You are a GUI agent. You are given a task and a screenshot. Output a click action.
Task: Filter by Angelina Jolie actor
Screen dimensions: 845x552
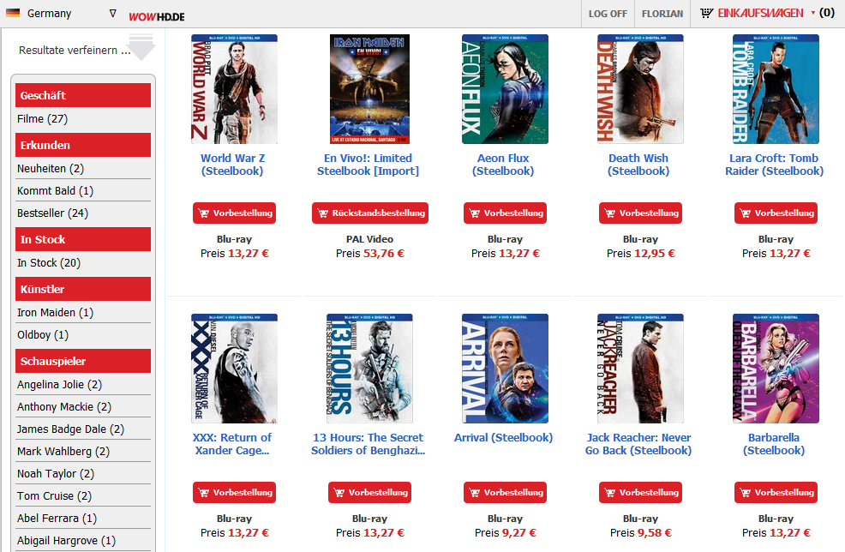(x=59, y=384)
